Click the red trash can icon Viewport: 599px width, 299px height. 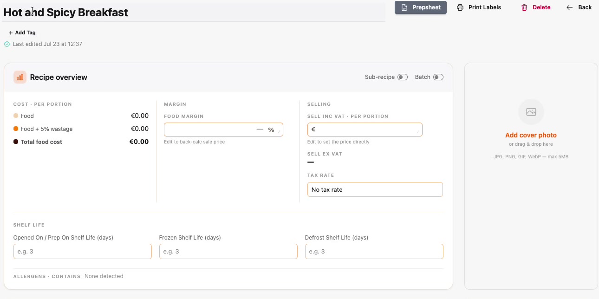point(524,7)
